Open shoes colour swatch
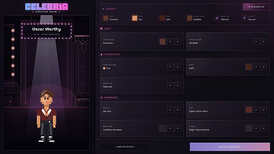The width and height of the screenshot is (274, 154). click(x=248, y=128)
